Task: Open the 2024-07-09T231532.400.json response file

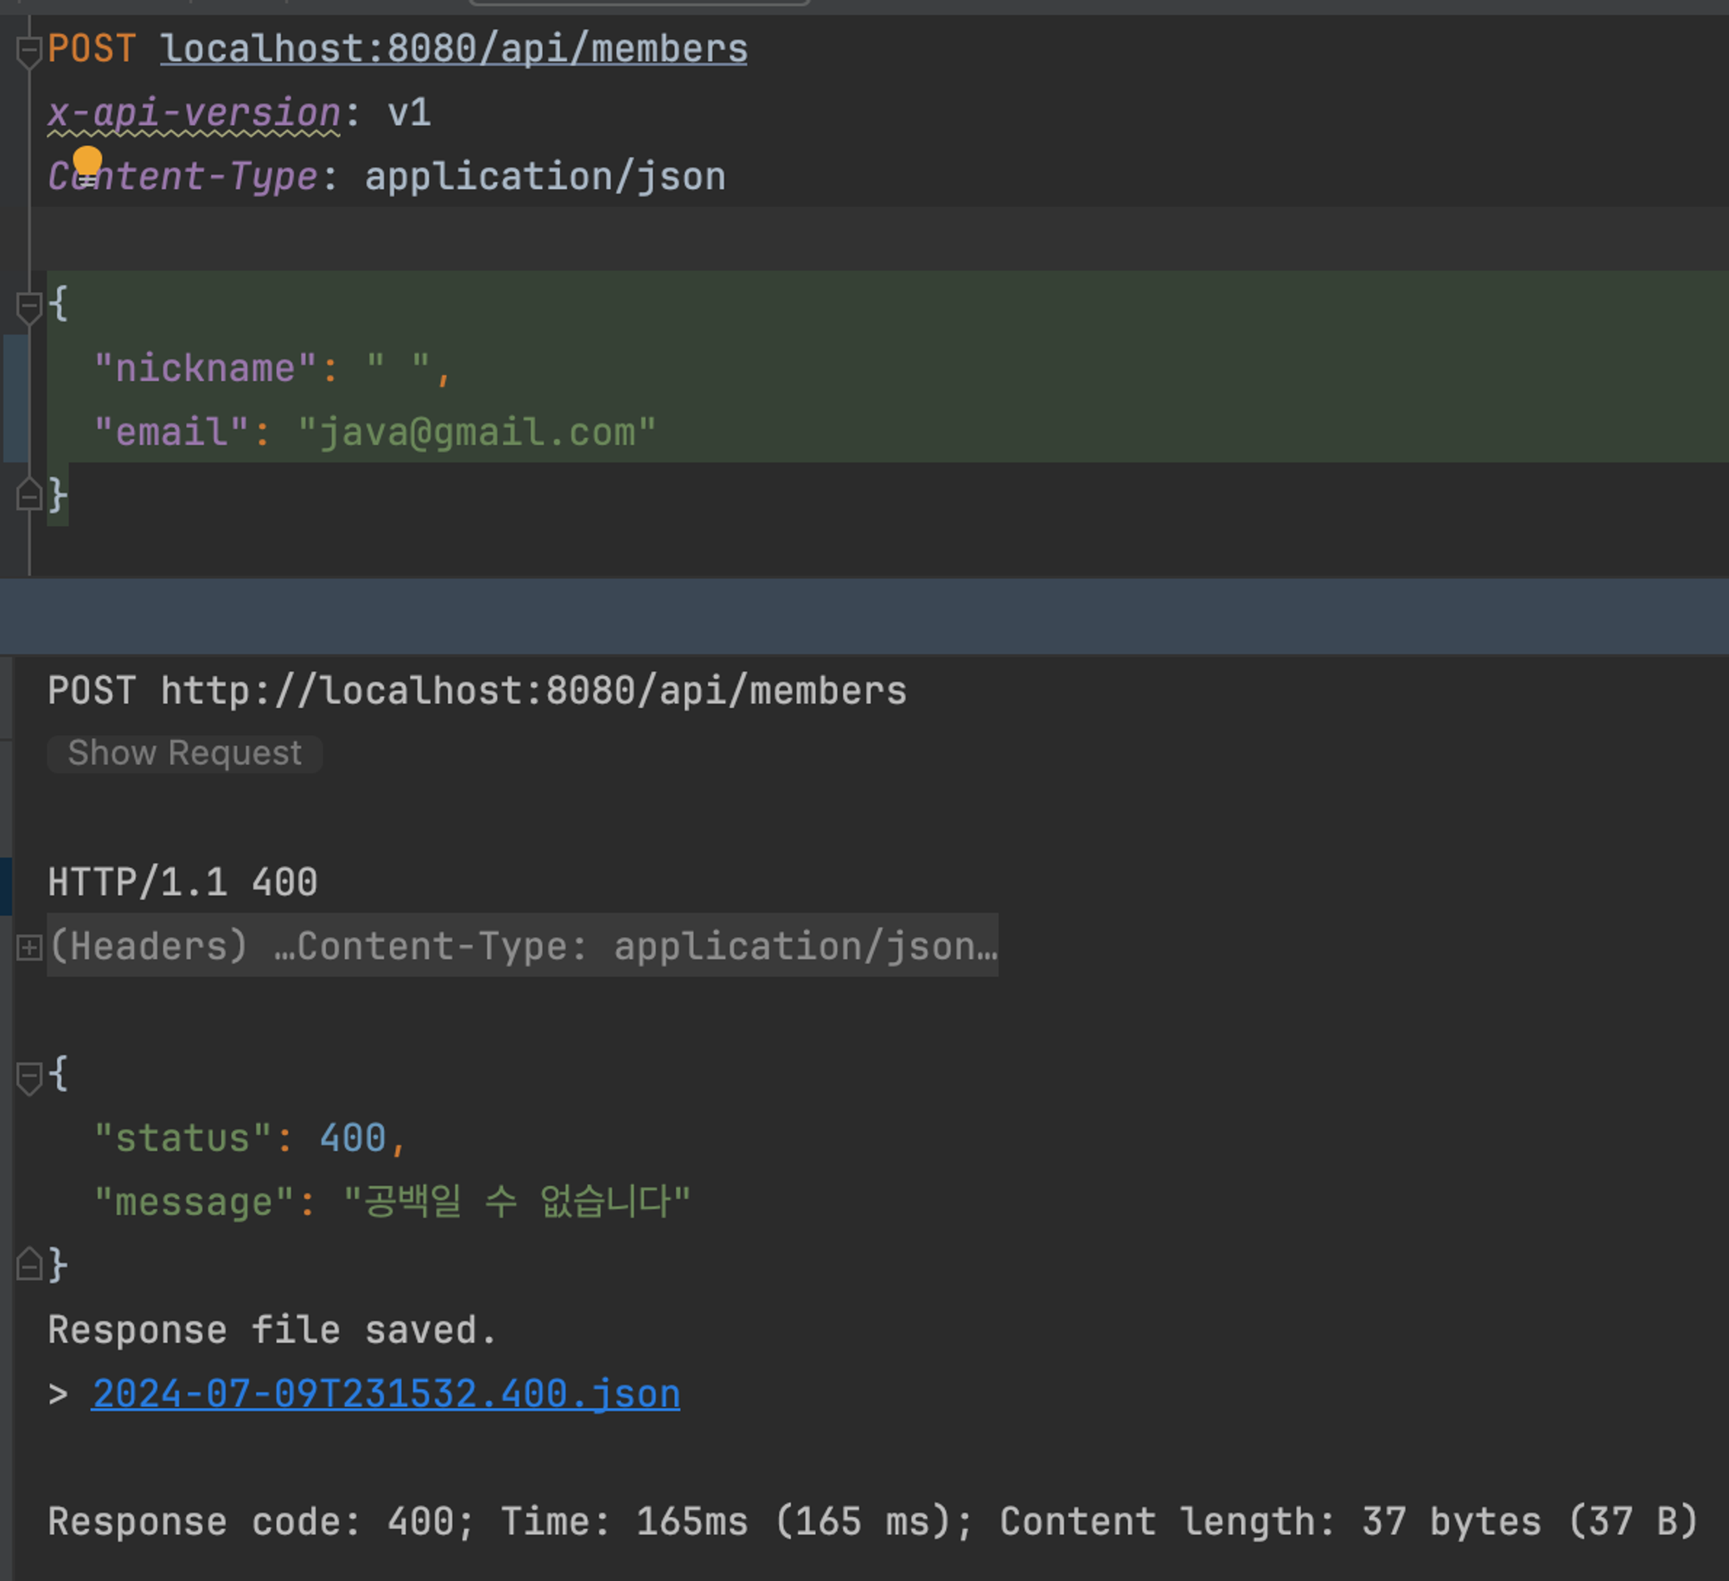Action: (386, 1394)
